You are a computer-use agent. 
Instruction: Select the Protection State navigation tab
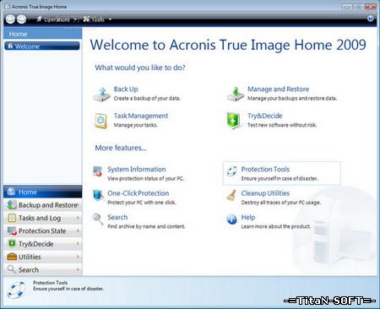click(x=43, y=230)
